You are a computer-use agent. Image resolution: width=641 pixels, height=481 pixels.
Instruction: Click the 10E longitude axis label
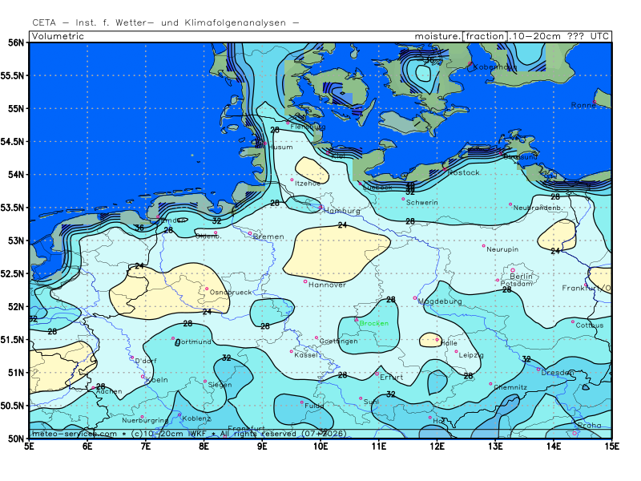pos(320,444)
